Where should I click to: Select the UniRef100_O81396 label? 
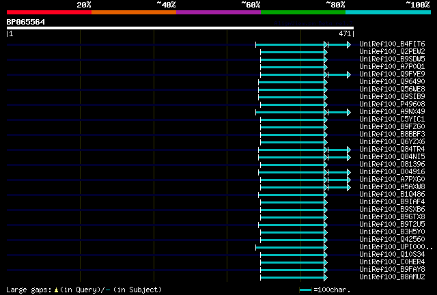392,165
